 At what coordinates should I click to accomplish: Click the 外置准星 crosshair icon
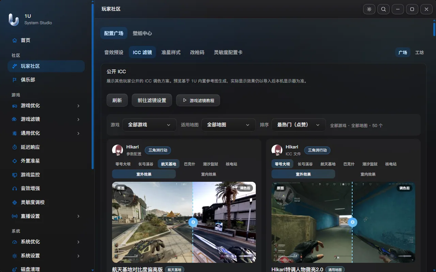[14, 161]
